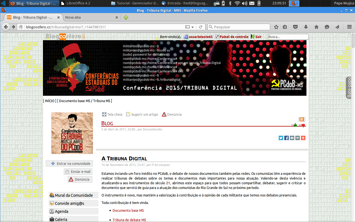Click the red thumbs-down vote icon
Viewport: 355px width, 222px height.
tap(303, 125)
